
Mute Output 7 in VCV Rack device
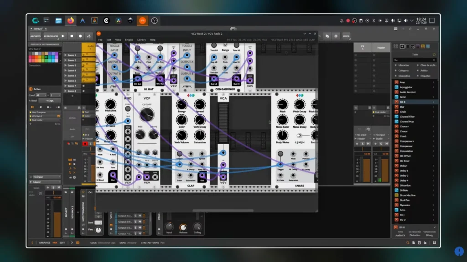click(140, 233)
